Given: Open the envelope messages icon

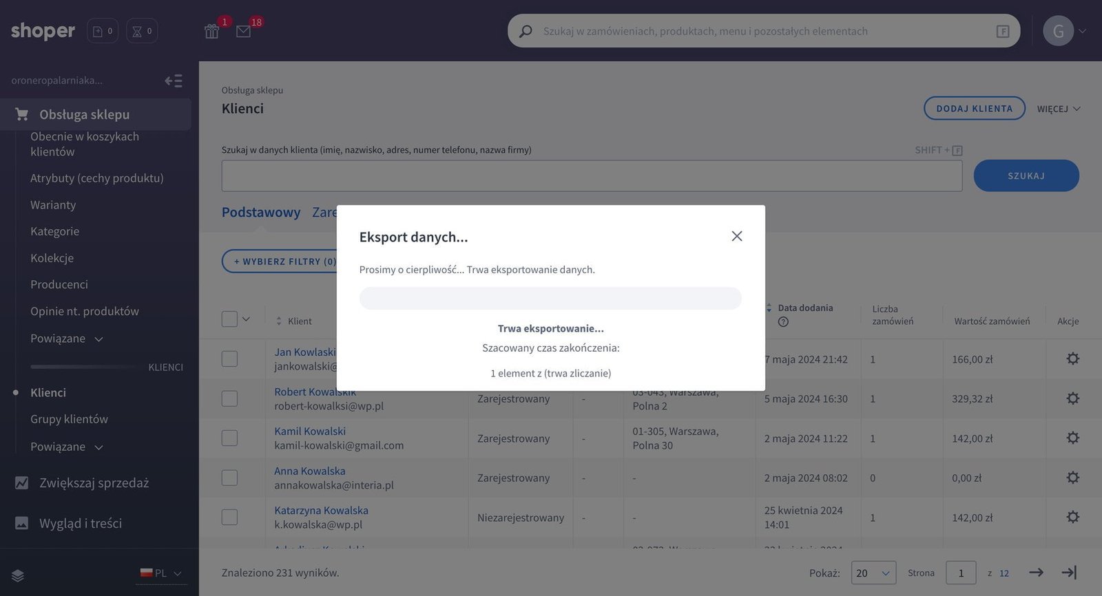Looking at the screenshot, I should (243, 32).
